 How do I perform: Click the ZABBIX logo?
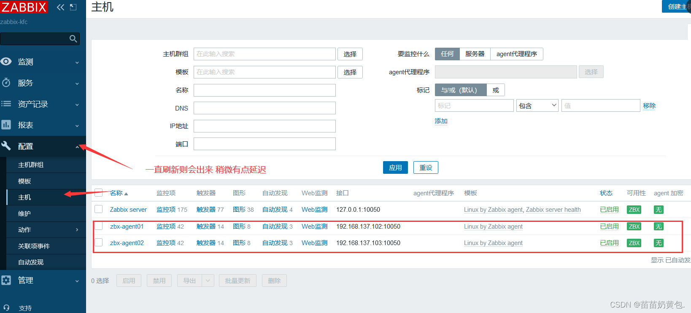(24, 7)
